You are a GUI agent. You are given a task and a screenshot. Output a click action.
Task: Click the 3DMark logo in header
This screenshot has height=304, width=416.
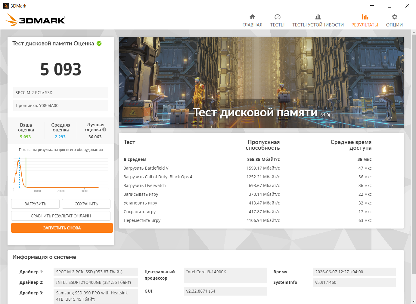pyautogui.click(x=36, y=20)
